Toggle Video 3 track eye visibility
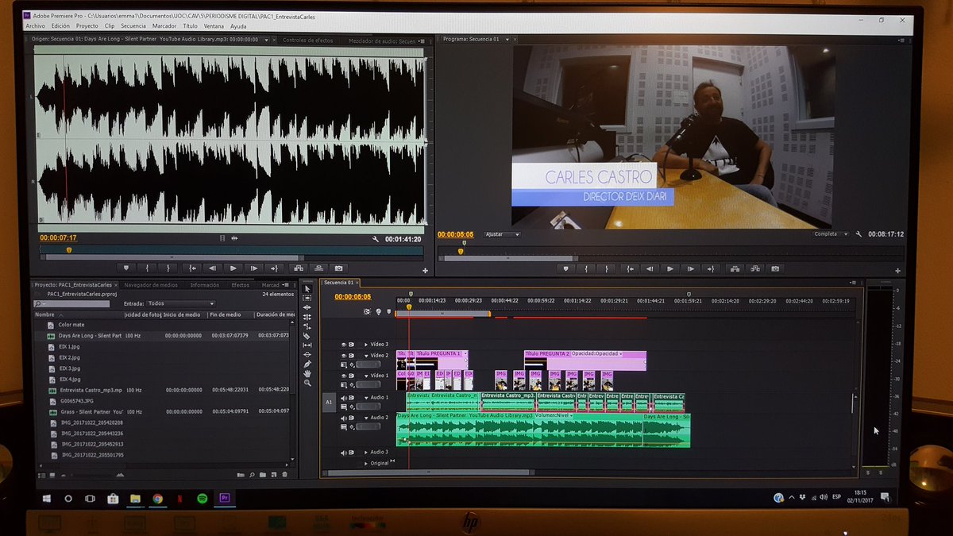Screen dimensions: 953x536 pyautogui.click(x=344, y=345)
